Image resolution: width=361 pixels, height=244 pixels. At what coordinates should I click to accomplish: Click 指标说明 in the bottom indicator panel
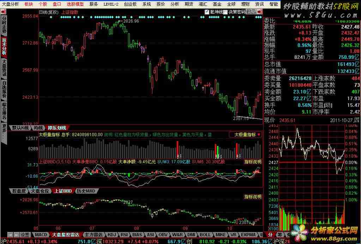[x=253, y=197]
